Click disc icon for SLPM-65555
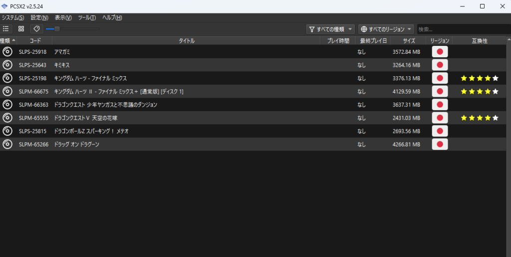Screen dimensions: 511x257 pyautogui.click(x=7, y=118)
